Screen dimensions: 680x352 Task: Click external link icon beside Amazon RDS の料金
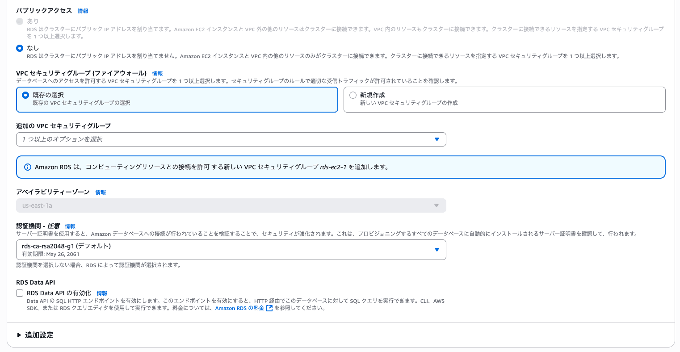tap(269, 308)
